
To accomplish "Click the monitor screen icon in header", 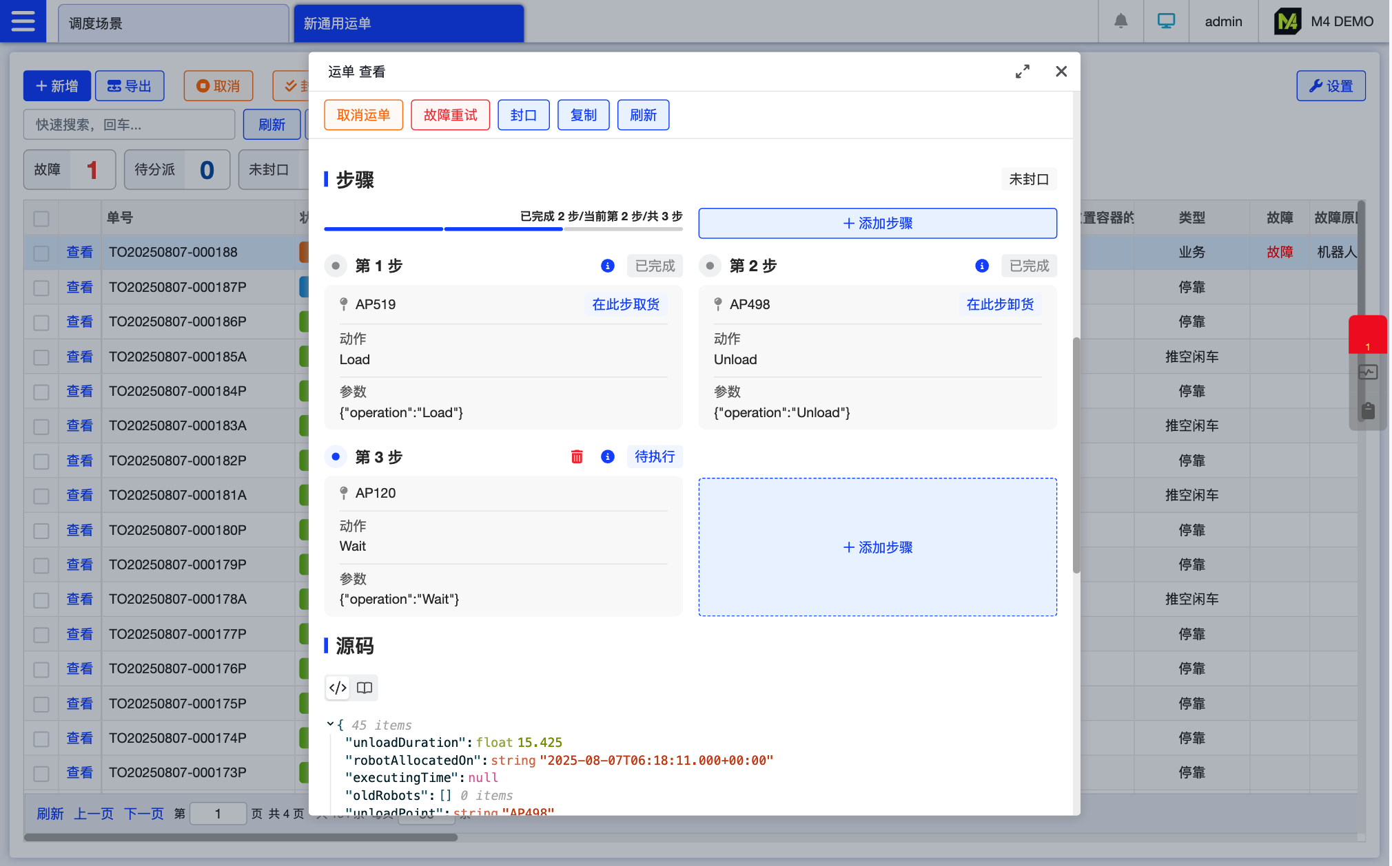I will pyautogui.click(x=1166, y=21).
